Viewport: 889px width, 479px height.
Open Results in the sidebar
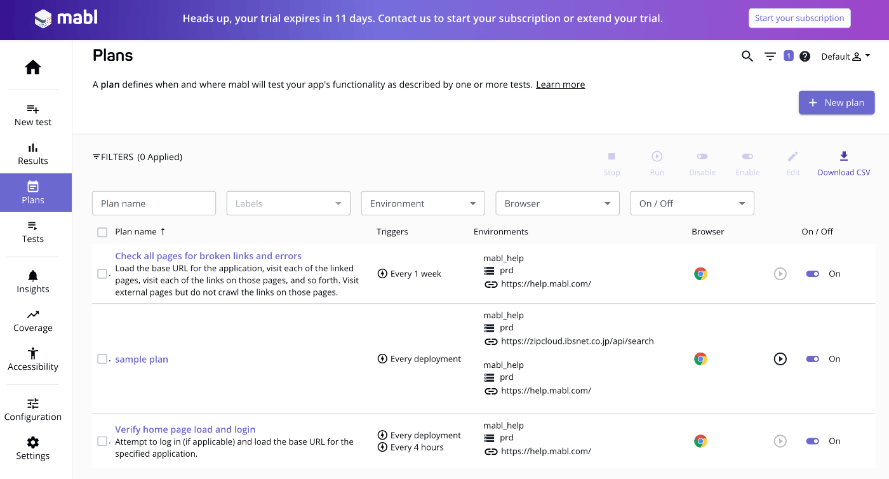[x=33, y=154]
